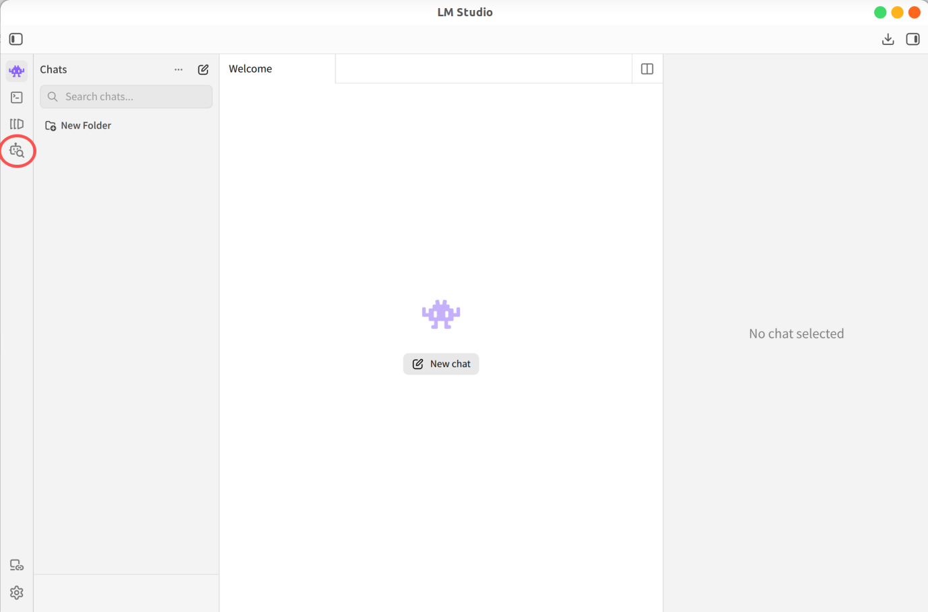The image size is (928, 612).
Task: Open the Developer terminal icon
Action: tap(17, 98)
